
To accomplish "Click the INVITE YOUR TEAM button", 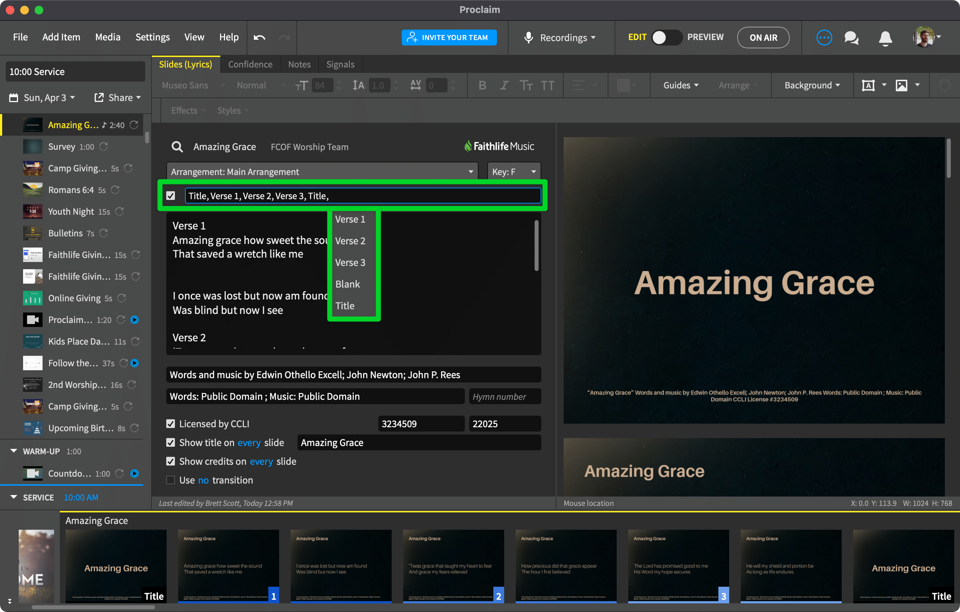I will [x=449, y=38].
